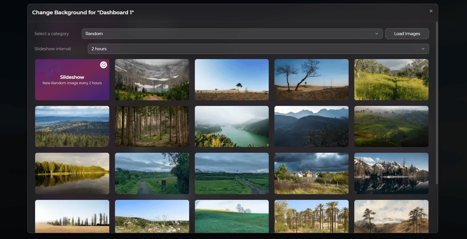Pick the misty green river image
Image resolution: width=467 pixels, height=239 pixels.
[232, 126]
